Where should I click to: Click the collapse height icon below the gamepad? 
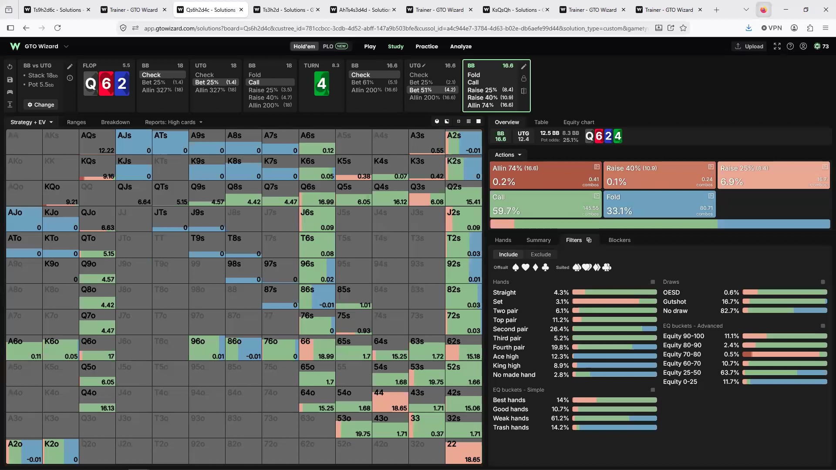coord(10,104)
